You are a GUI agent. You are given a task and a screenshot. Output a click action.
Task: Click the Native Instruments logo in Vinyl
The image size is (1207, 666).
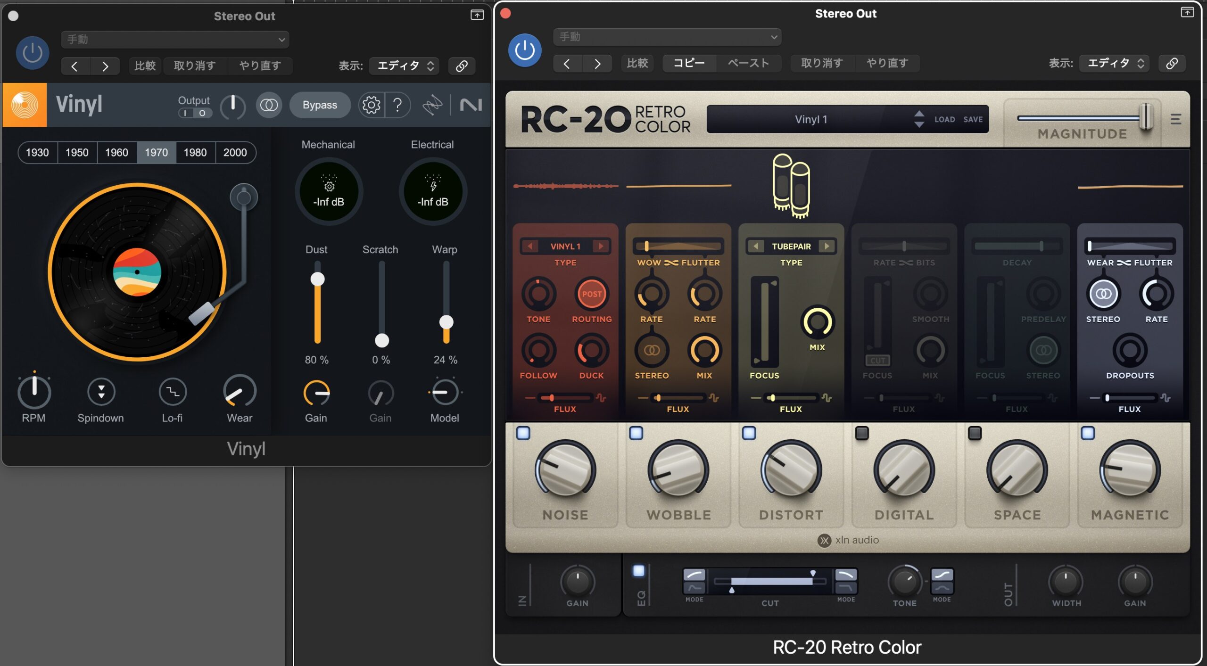pyautogui.click(x=471, y=105)
